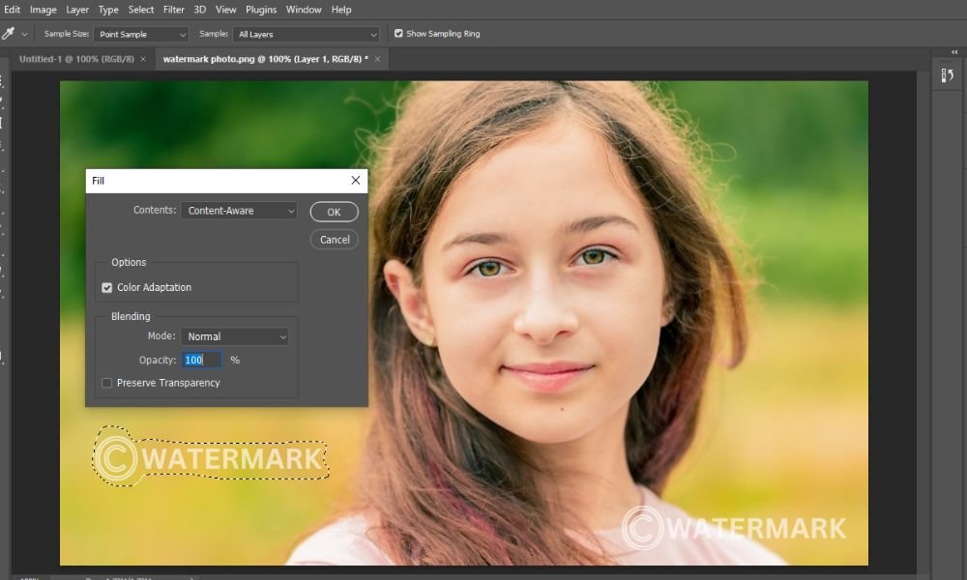Switch to the Untitled-1 document tab
The image size is (967, 580).
76,59
